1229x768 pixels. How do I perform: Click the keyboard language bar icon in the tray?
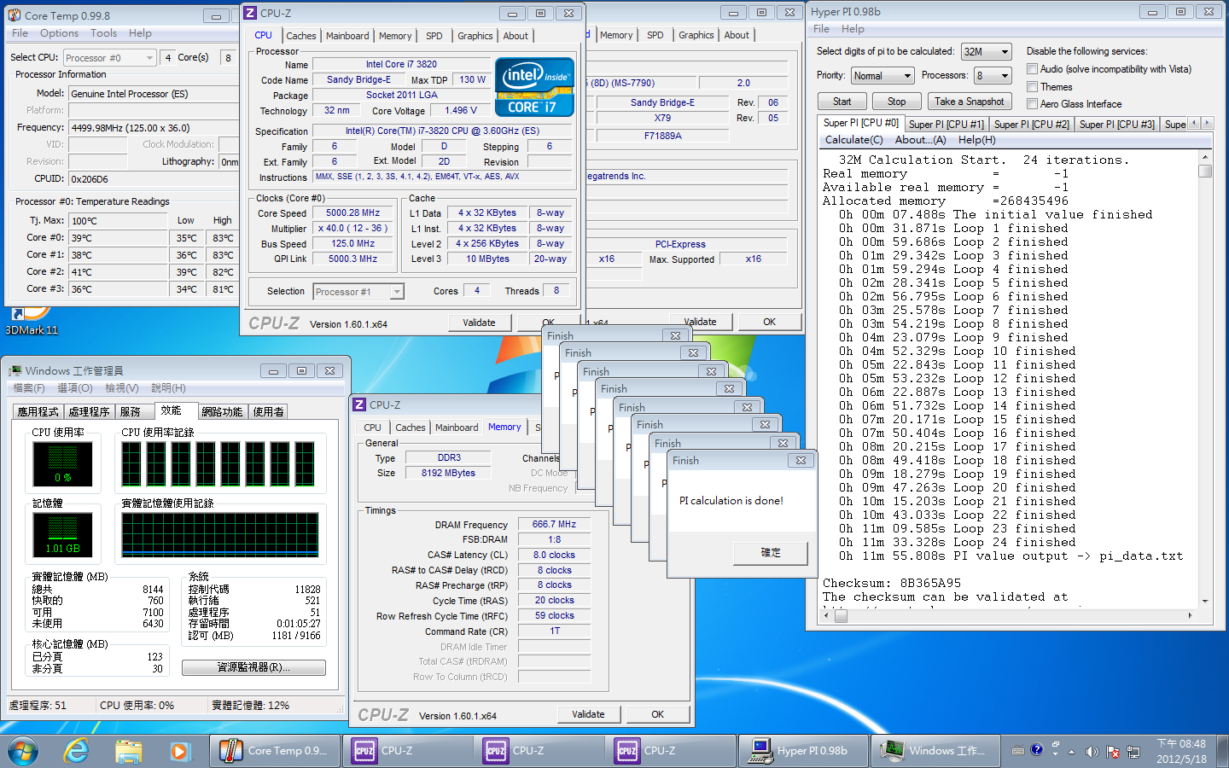click(x=1018, y=751)
